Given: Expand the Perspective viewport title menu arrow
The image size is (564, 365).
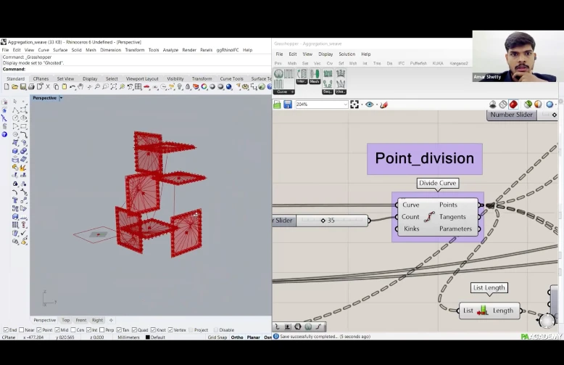Looking at the screenshot, I should 61,98.
